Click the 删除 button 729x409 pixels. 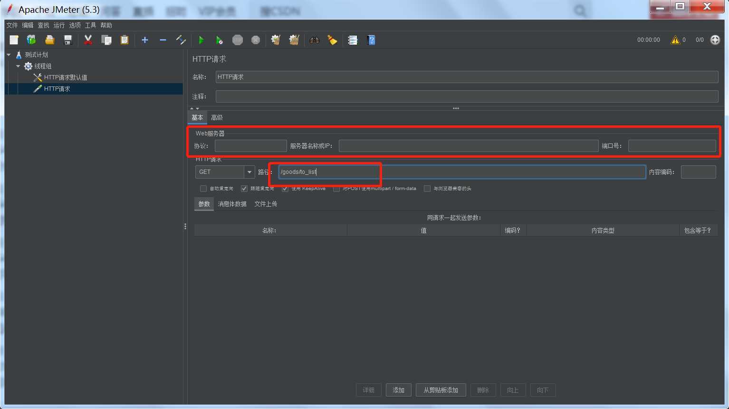pyautogui.click(x=483, y=390)
